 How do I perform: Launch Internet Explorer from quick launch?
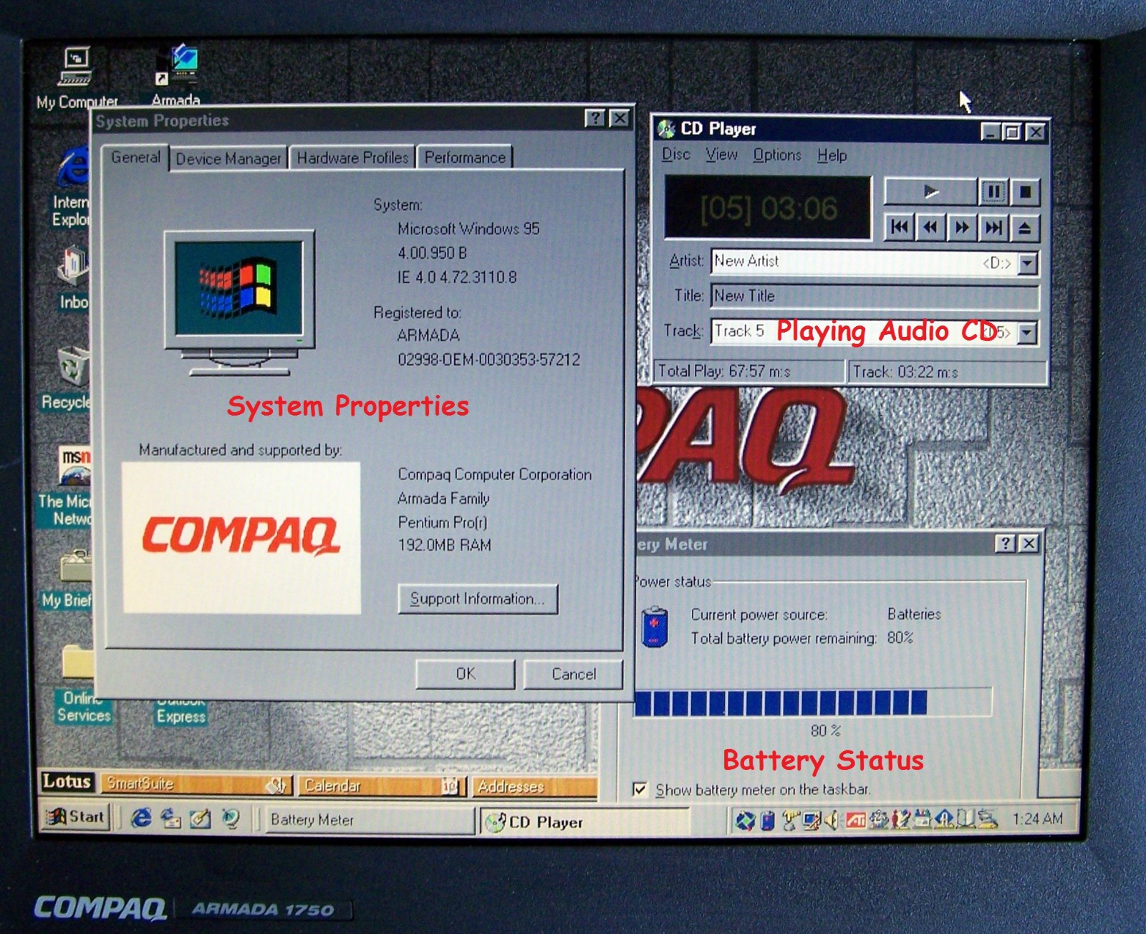pos(141,818)
